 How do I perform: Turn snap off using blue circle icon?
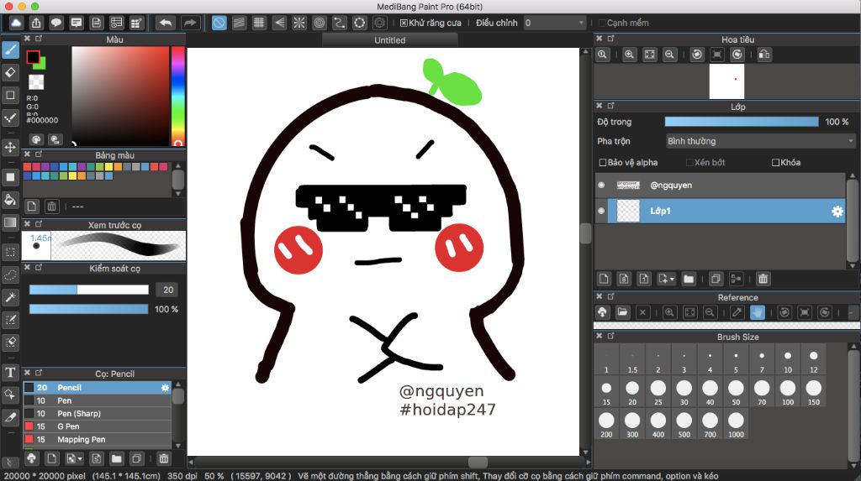coord(219,23)
